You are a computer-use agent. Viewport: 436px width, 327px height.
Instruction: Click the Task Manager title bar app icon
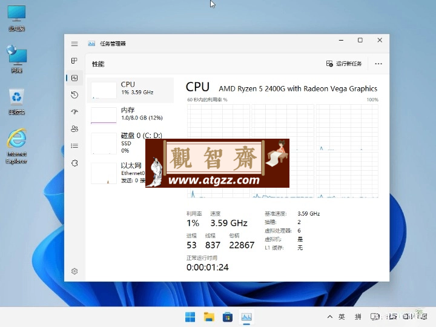pos(91,44)
